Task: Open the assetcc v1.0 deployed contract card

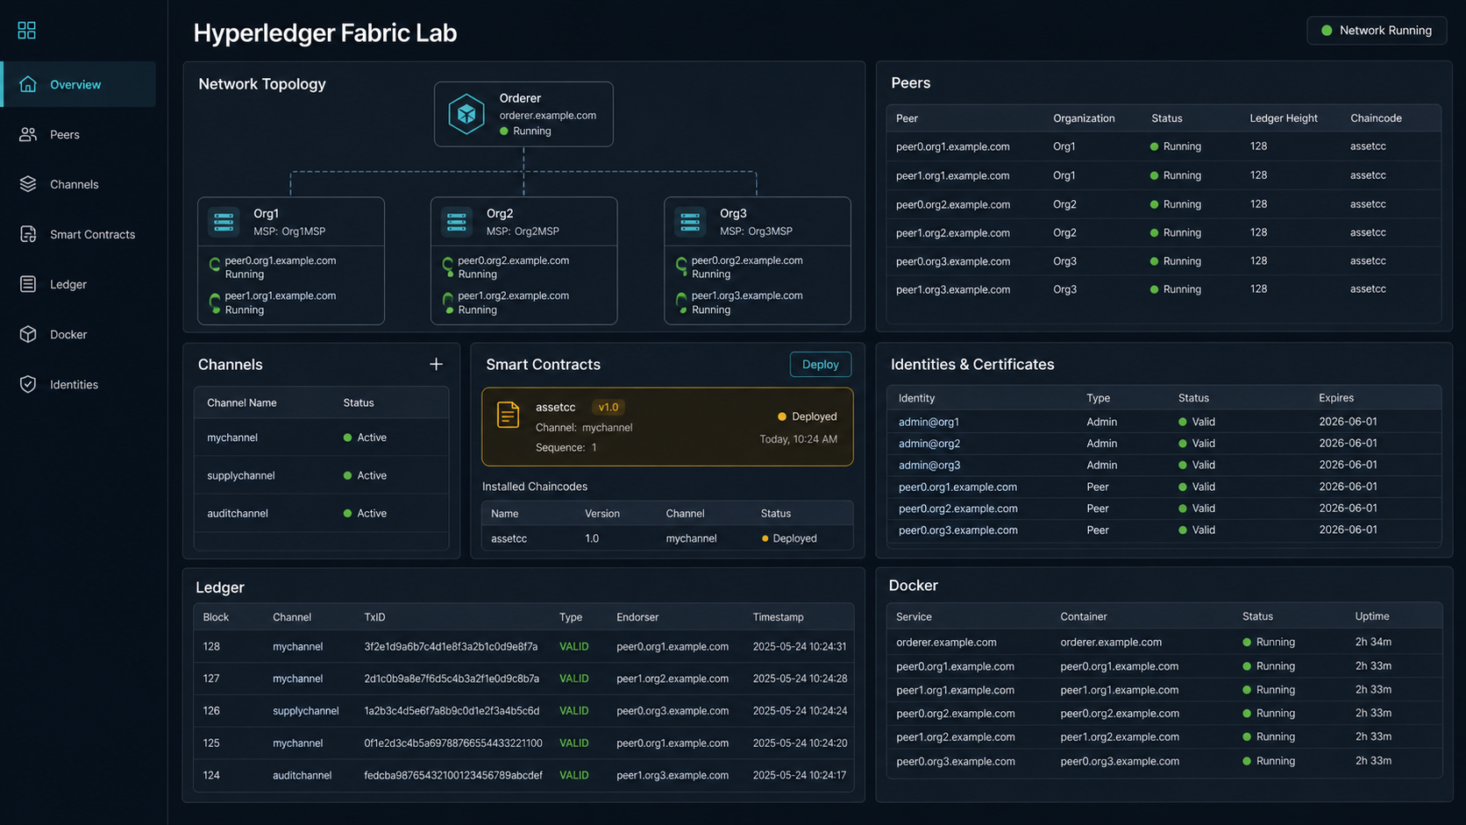Action: point(667,427)
